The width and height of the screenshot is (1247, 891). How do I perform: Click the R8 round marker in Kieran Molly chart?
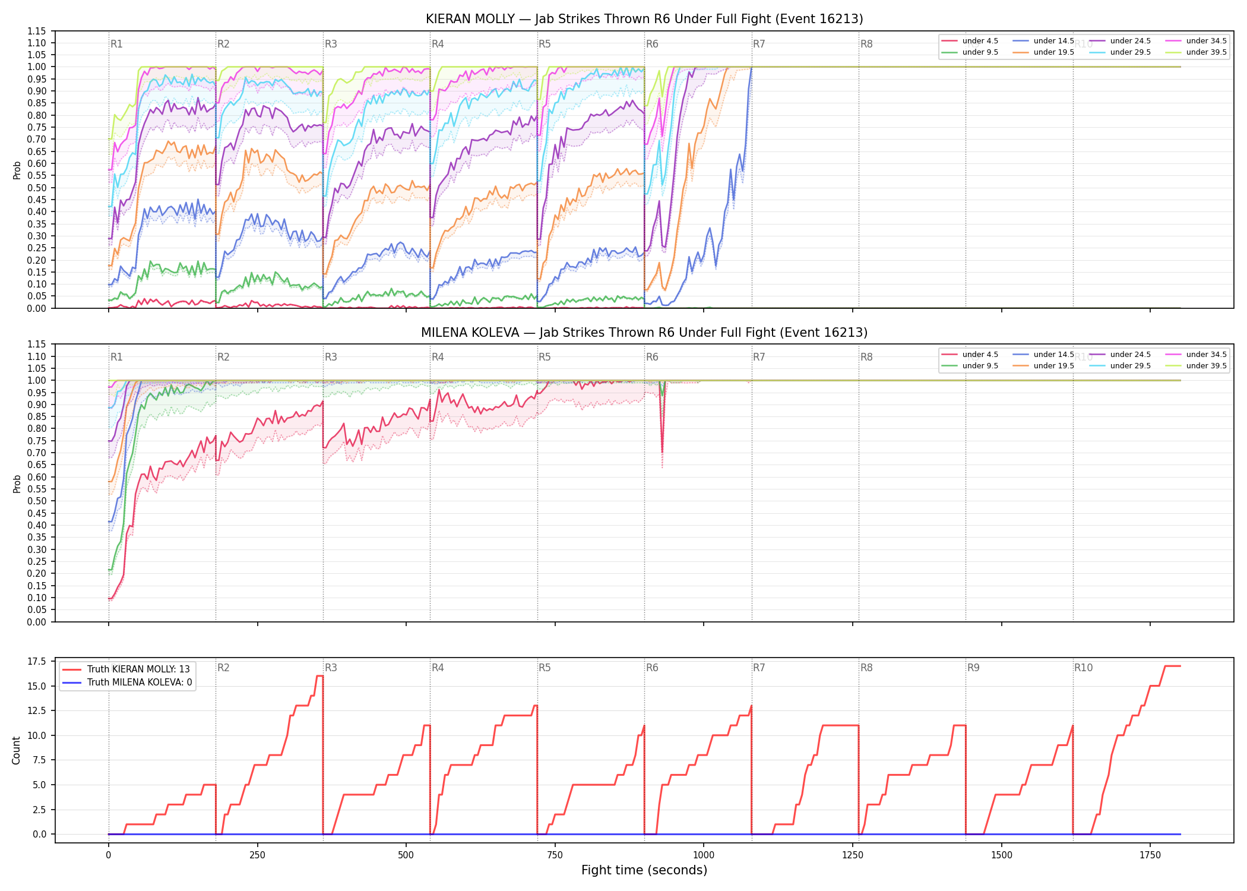(866, 44)
